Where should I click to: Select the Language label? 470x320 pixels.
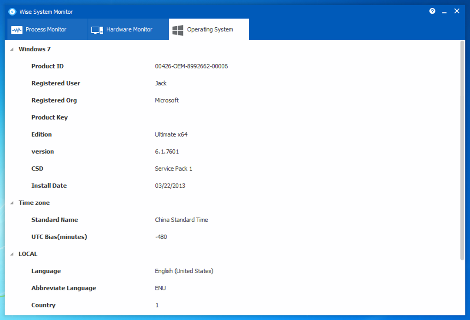pos(46,271)
